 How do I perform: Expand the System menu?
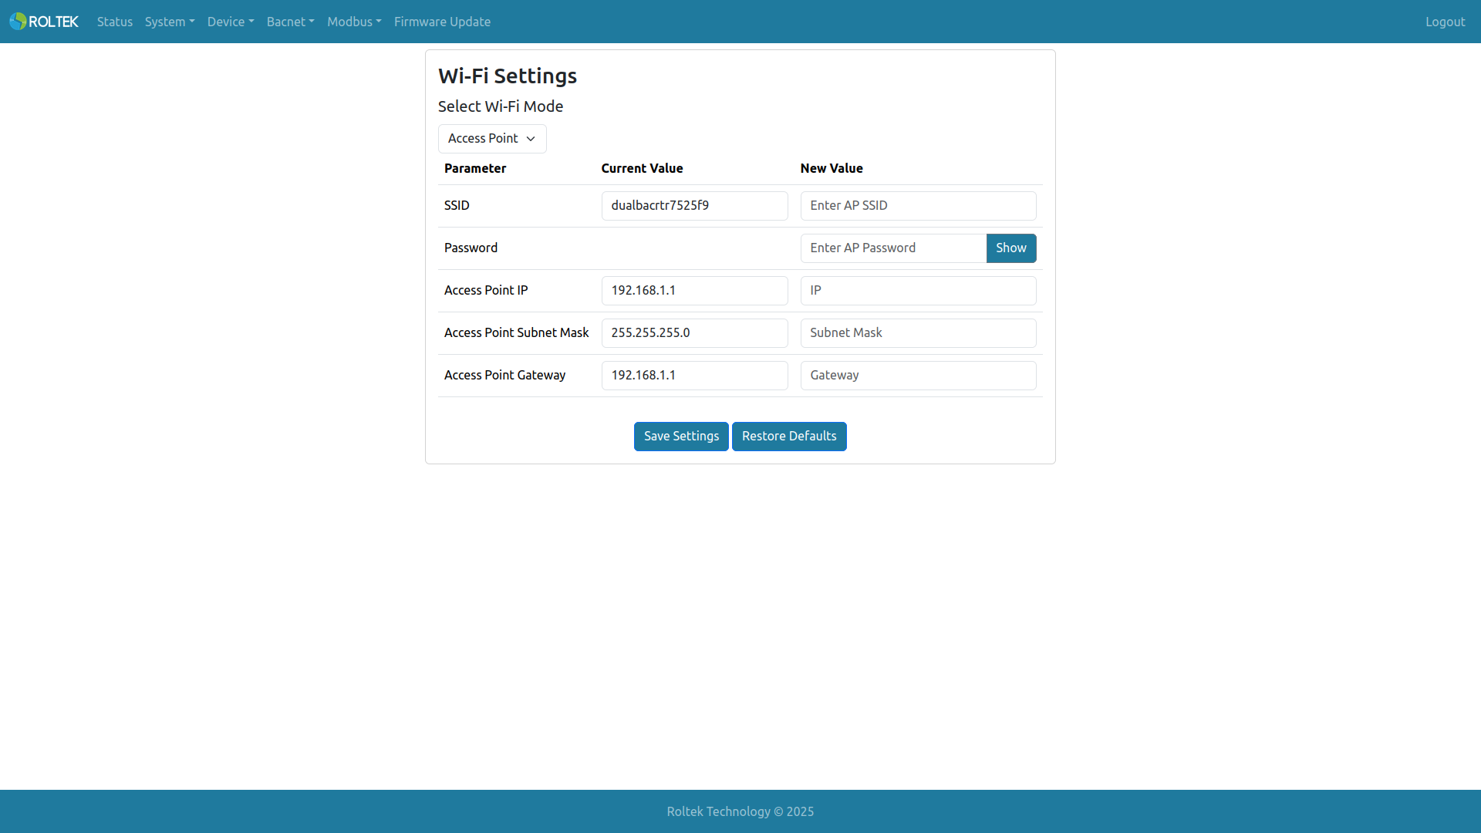pos(170,22)
